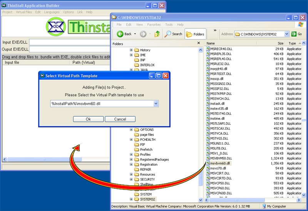Screen dimensions: 308x211
Task: Select the page files folder icon
Action: click(x=137, y=135)
